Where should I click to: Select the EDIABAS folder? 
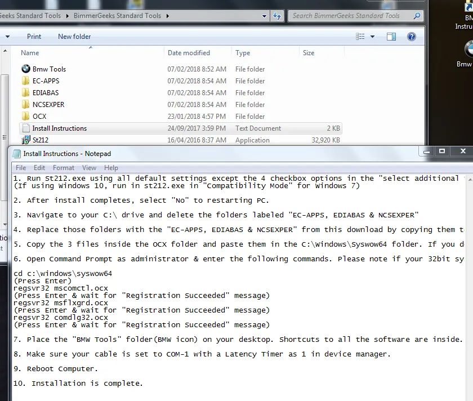(45, 93)
